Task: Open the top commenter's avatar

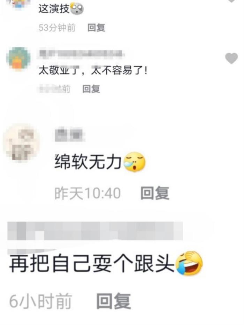Action: pos(20,3)
